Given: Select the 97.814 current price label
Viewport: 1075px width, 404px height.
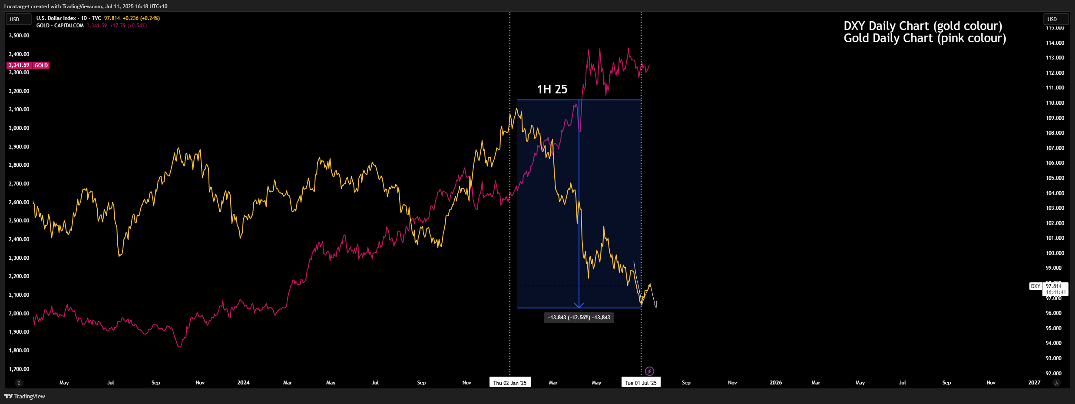Looking at the screenshot, I should (x=1054, y=286).
